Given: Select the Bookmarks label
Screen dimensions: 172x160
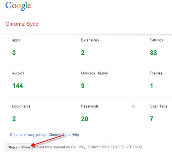Looking at the screenshot, I should pos(21,106).
